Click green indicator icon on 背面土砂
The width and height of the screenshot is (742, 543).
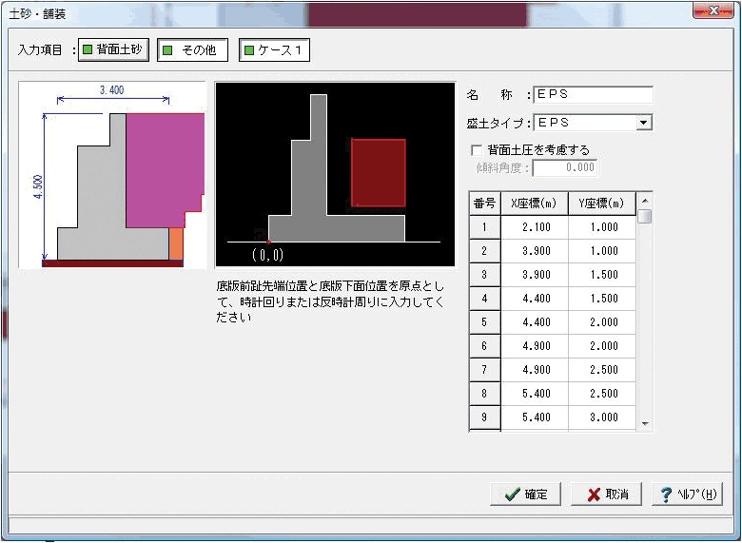(88, 49)
